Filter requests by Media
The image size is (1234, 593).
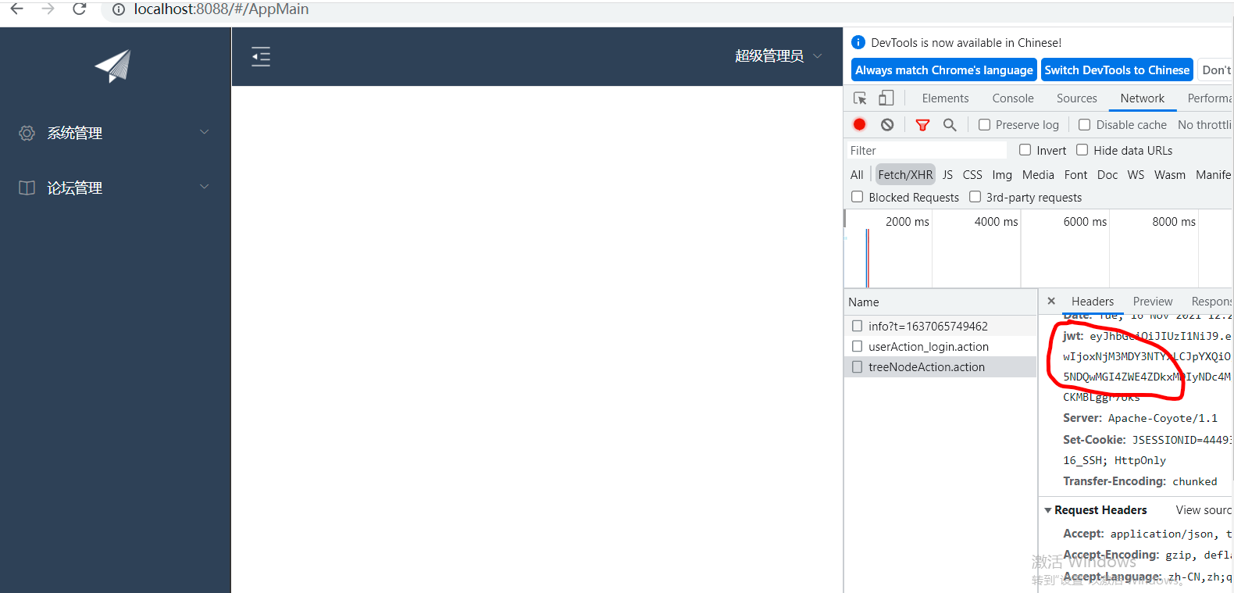click(x=1038, y=175)
